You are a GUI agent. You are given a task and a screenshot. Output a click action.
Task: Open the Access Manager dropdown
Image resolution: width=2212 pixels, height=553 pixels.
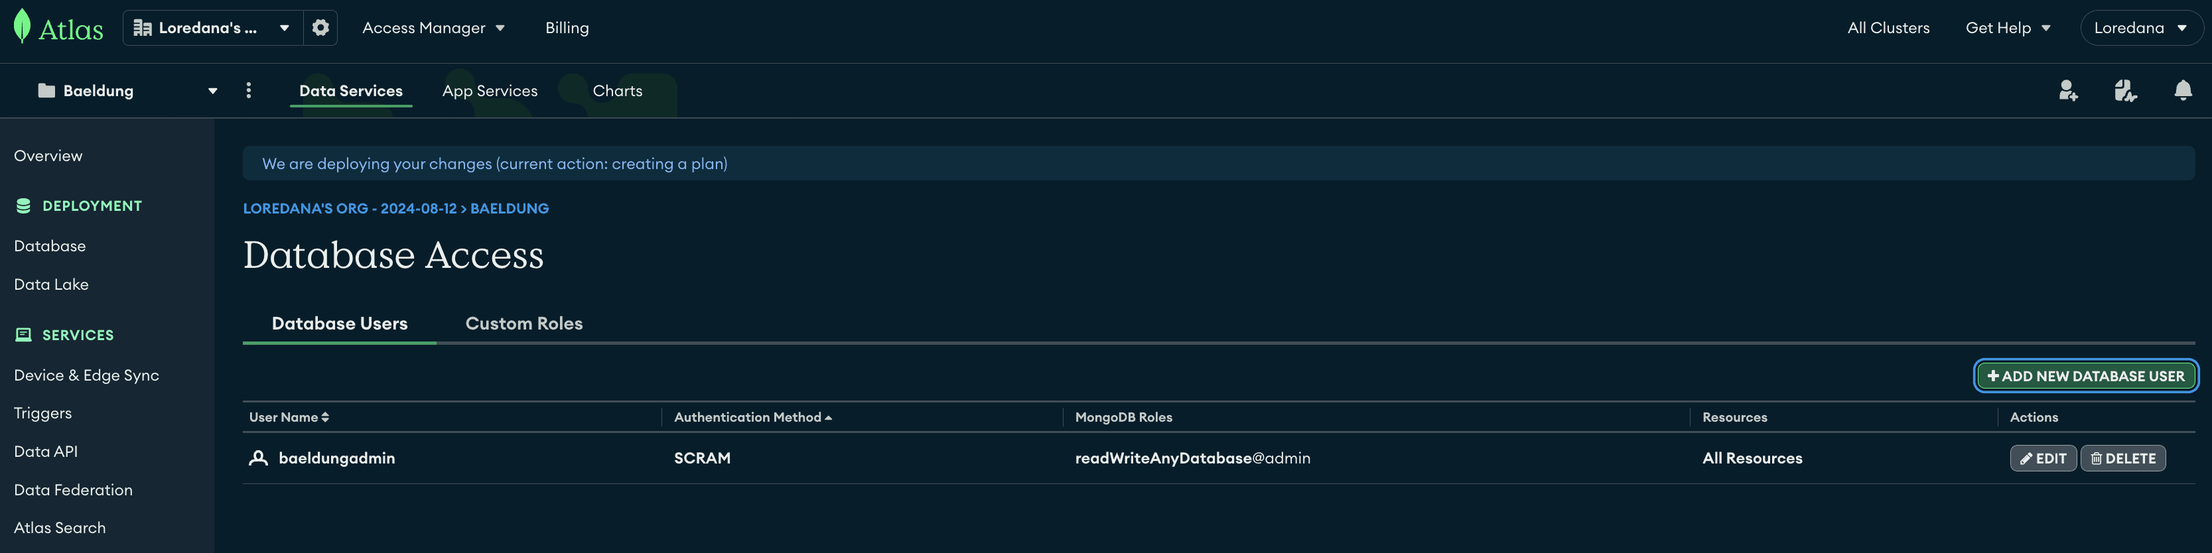click(x=434, y=27)
